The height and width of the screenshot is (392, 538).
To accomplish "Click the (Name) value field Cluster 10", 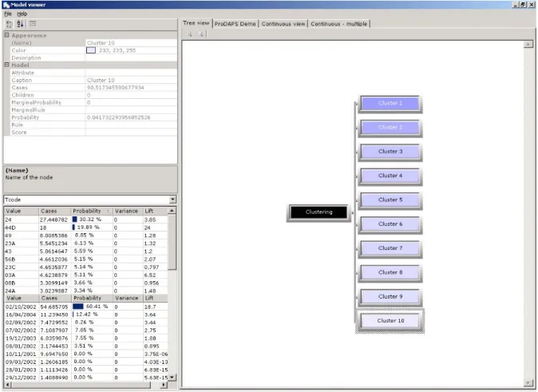I will click(131, 43).
